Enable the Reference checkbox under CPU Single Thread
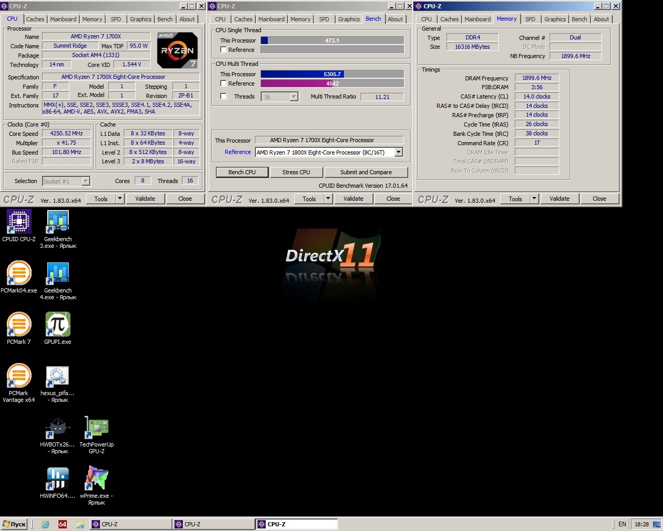Image resolution: width=663 pixels, height=531 pixels. 223,50
